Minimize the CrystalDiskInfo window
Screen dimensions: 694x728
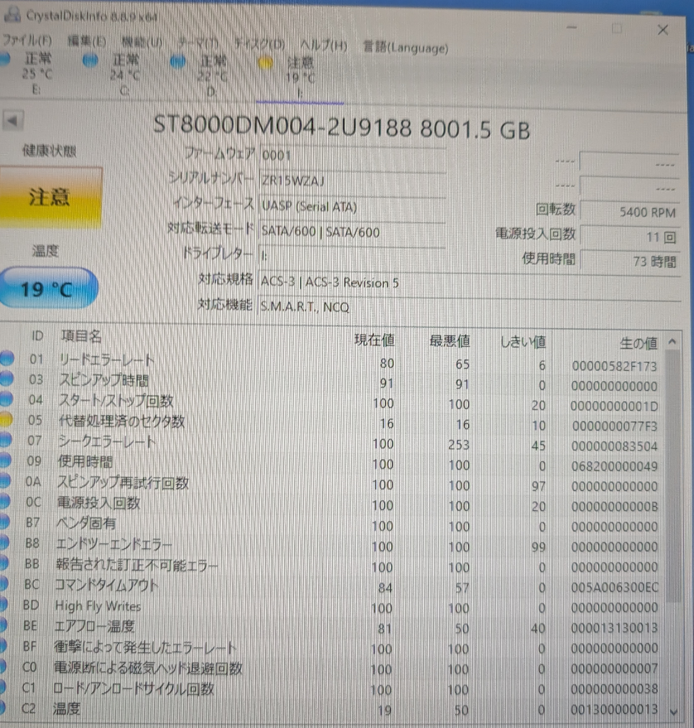pos(572,28)
